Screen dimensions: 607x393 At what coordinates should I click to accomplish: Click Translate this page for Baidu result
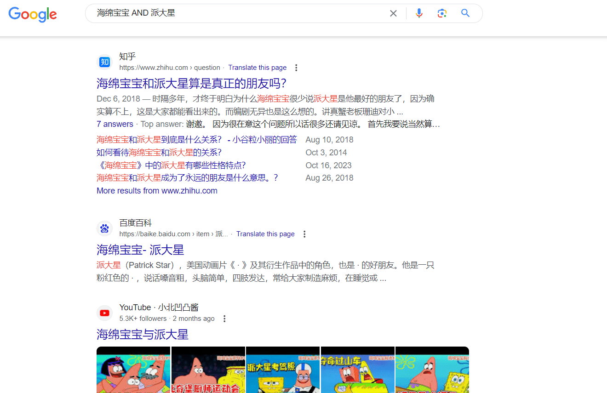point(265,234)
